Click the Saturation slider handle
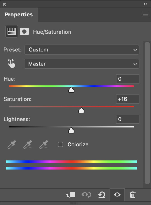151x205 pixels. pyautogui.click(x=81, y=110)
